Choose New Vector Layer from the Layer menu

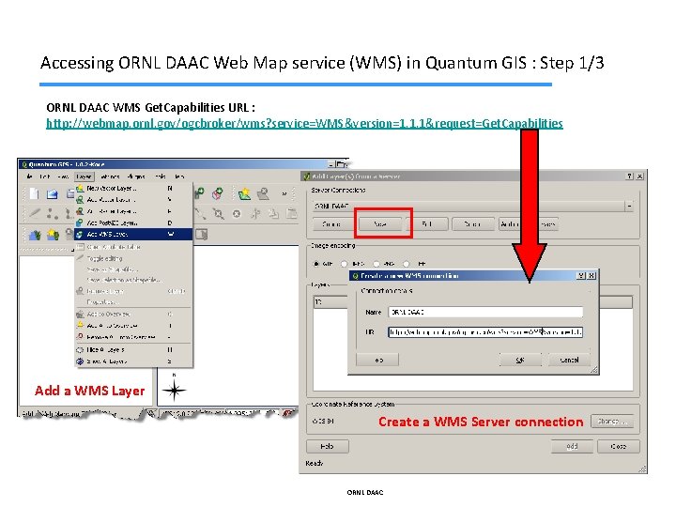133,189
